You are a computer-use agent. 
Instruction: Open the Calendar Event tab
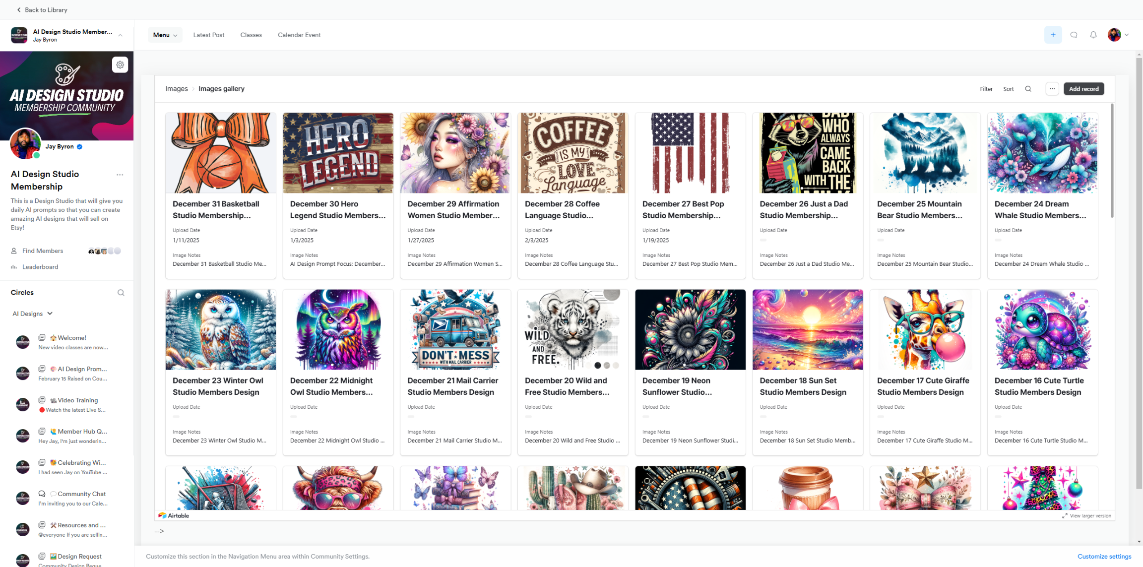[299, 35]
